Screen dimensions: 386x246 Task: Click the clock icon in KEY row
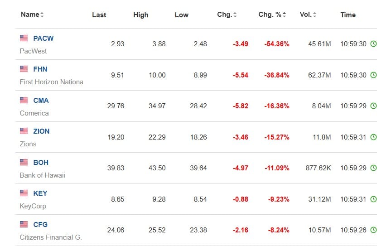pyautogui.click(x=373, y=199)
